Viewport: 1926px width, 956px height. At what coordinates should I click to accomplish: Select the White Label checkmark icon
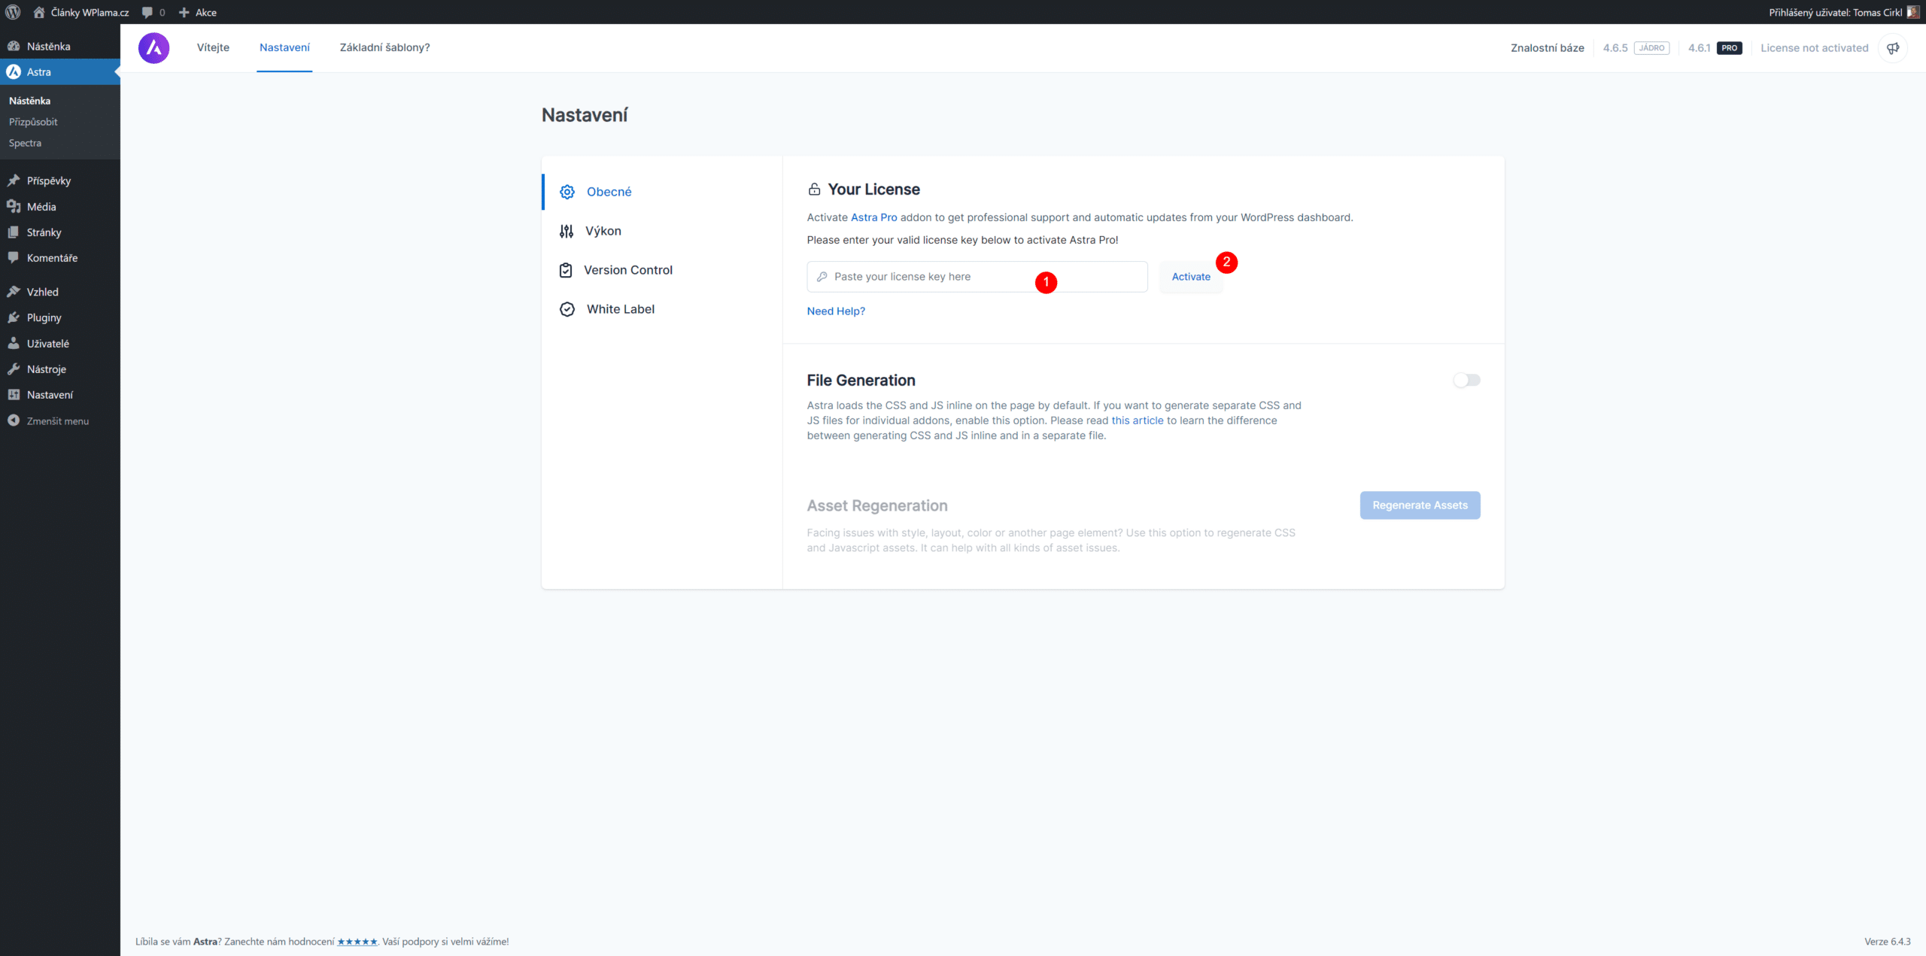[x=567, y=309]
